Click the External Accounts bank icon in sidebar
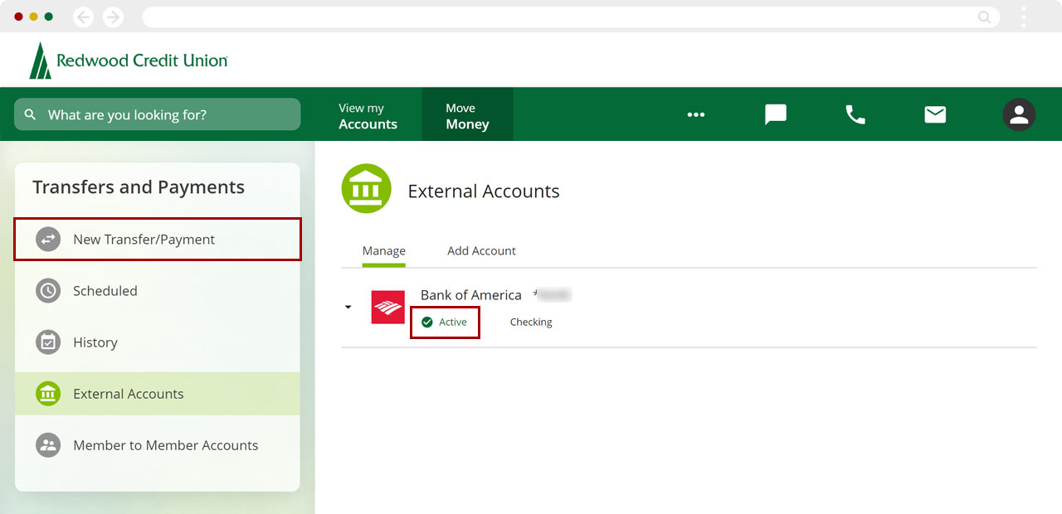Image resolution: width=1062 pixels, height=514 pixels. pyautogui.click(x=48, y=394)
